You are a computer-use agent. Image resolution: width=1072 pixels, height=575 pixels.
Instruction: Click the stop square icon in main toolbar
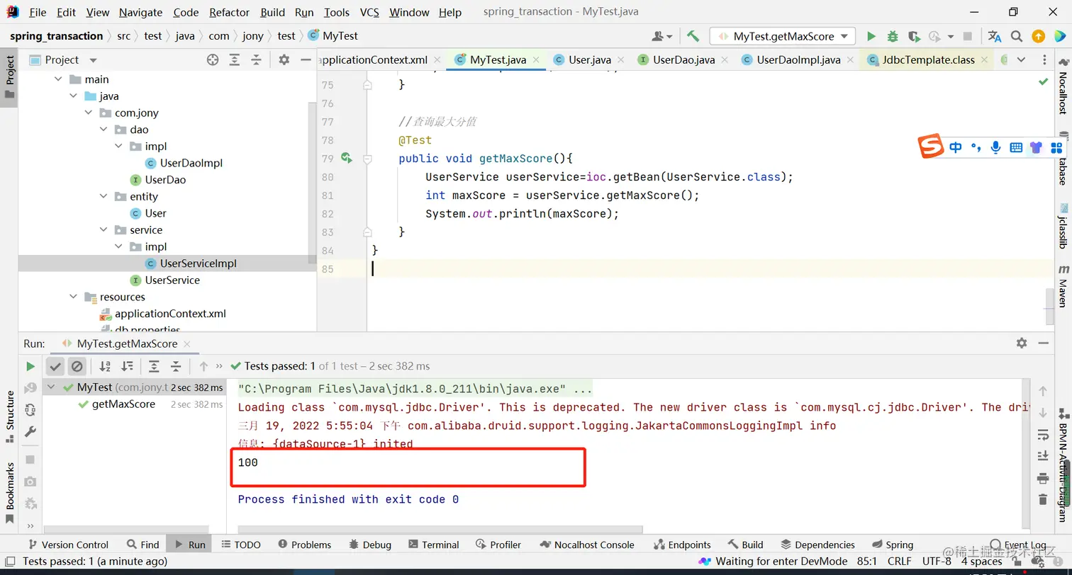pyautogui.click(x=968, y=36)
